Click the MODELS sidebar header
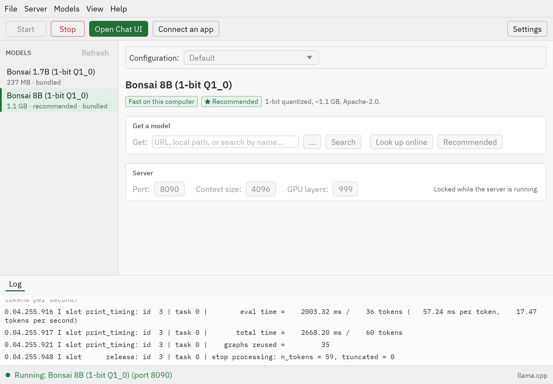Screen dimensions: 553x384 click(18, 53)
